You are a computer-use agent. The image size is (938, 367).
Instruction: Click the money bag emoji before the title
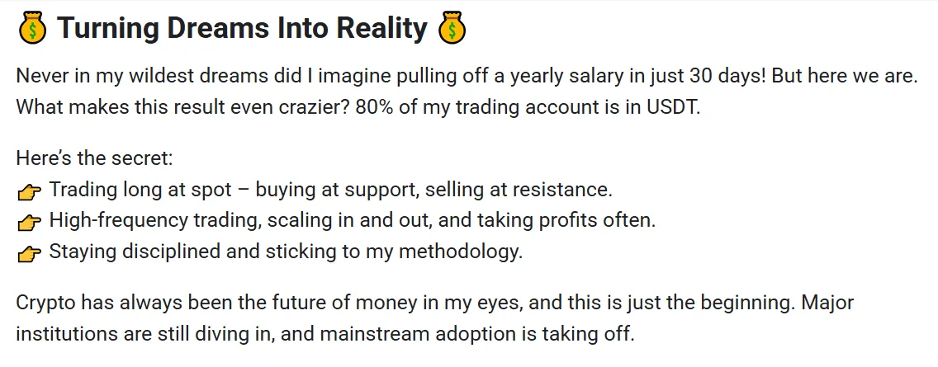[x=31, y=28]
